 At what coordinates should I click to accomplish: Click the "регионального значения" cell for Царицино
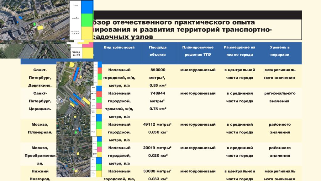click(280, 97)
